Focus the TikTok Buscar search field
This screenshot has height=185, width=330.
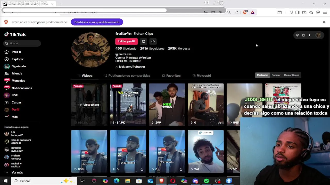tap(22, 43)
